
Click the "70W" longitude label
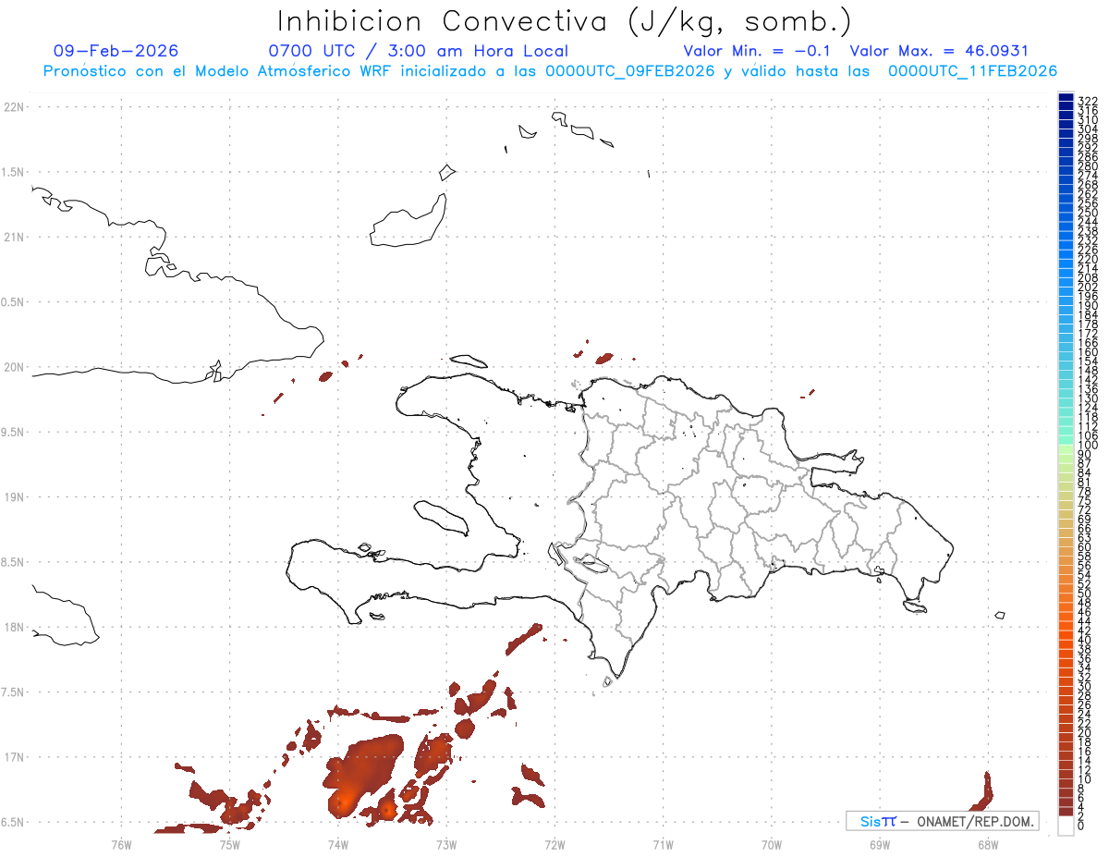[772, 843]
